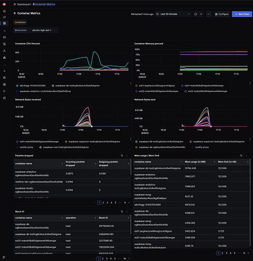The width and height of the screenshot is (253, 261).
Task: Click the Configure button
Action: point(221,14)
